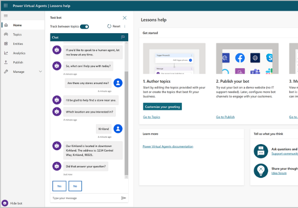Open the Idea forum link
298x208 pixels.
[x=279, y=173]
